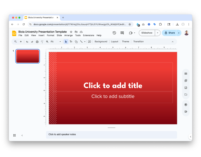This screenshot has width=201, height=157.
Task: Open the View menu
Action: (x=33, y=35)
